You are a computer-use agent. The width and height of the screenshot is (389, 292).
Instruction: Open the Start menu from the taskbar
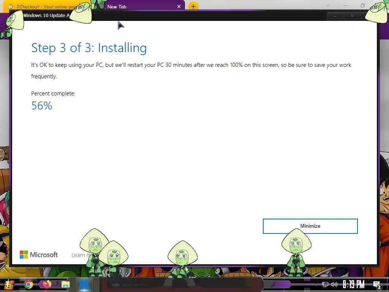tap(9, 284)
